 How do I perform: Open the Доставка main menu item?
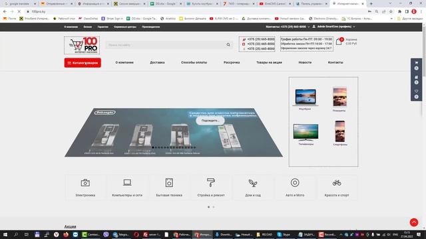pyautogui.click(x=157, y=62)
